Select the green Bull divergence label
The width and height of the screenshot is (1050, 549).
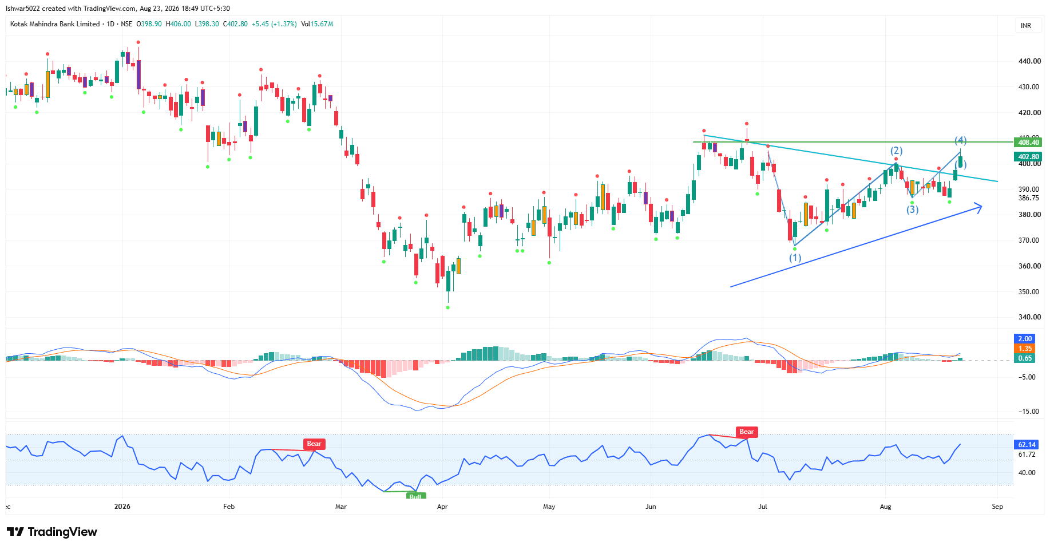coord(415,496)
